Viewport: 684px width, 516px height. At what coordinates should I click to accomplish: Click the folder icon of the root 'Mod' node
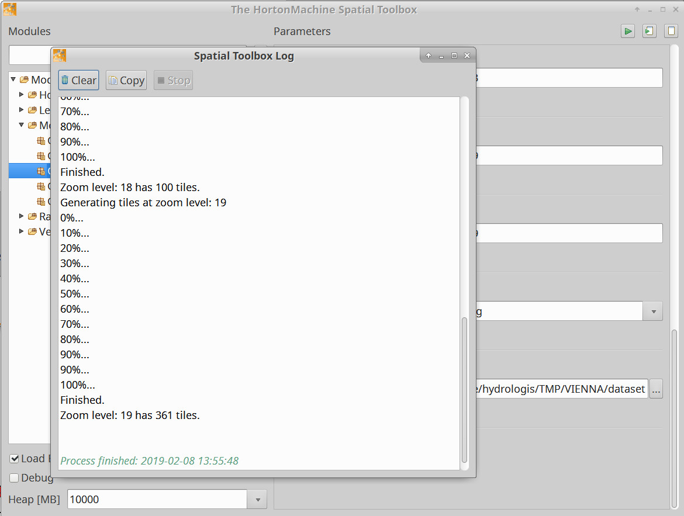[x=25, y=80]
